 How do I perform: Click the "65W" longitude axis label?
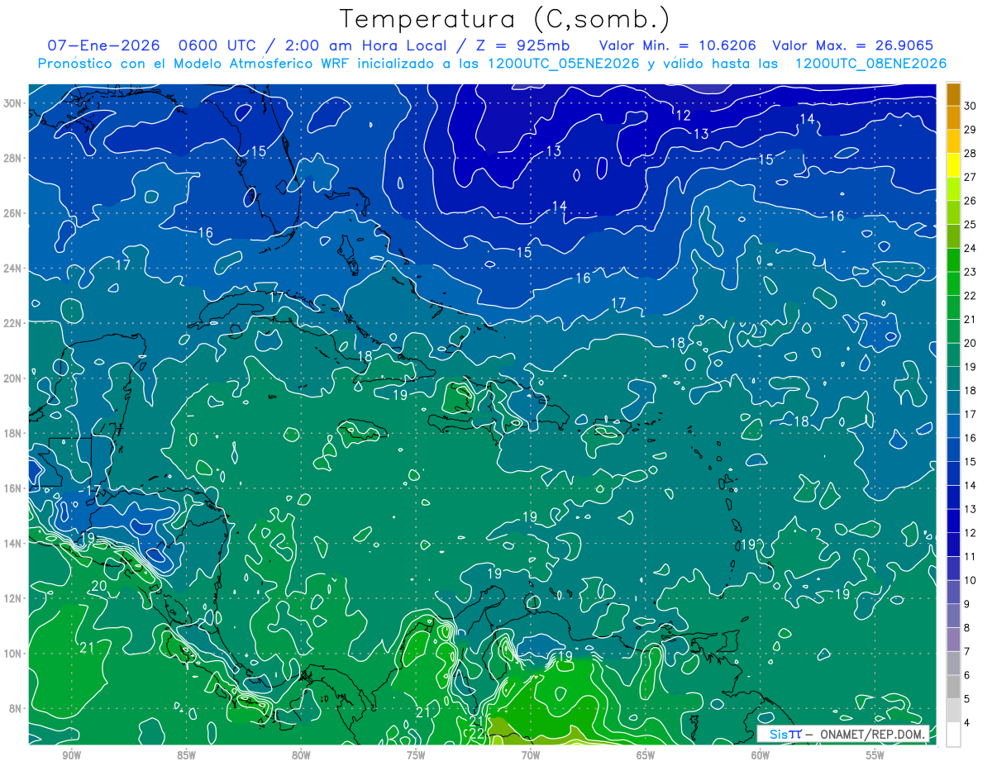coord(646,755)
